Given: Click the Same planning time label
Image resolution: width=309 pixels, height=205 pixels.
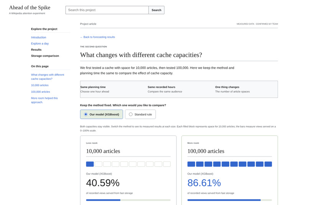Looking at the screenshot, I should coord(93,87).
